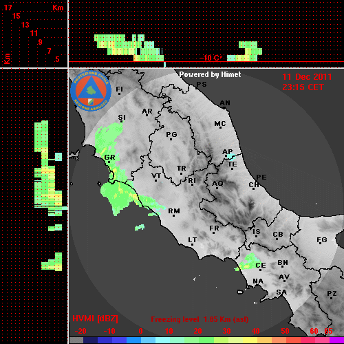Click the gray swatch at color bar start

coord(76,340)
